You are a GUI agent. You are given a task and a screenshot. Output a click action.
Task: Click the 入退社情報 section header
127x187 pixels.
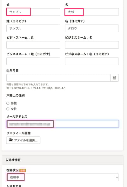(63, 160)
